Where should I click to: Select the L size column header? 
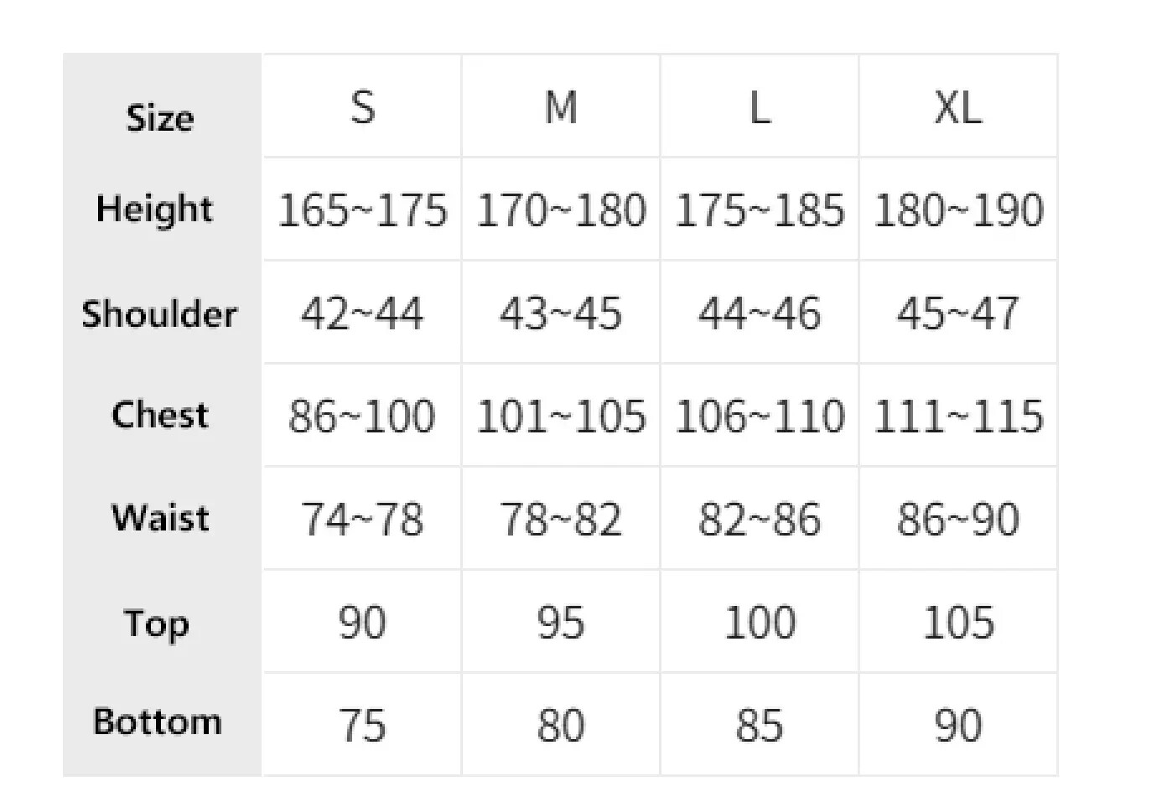pyautogui.click(x=760, y=107)
